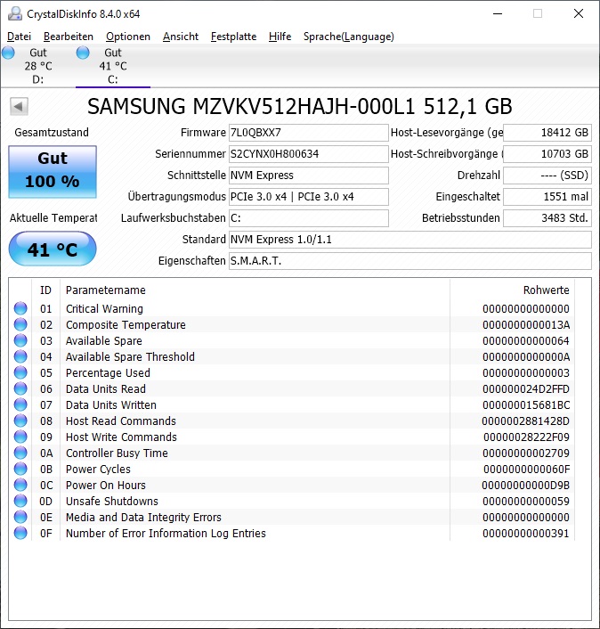600x629 pixels.
Task: Click the Firmware field 7L0QBXX7
Action: pos(308,133)
